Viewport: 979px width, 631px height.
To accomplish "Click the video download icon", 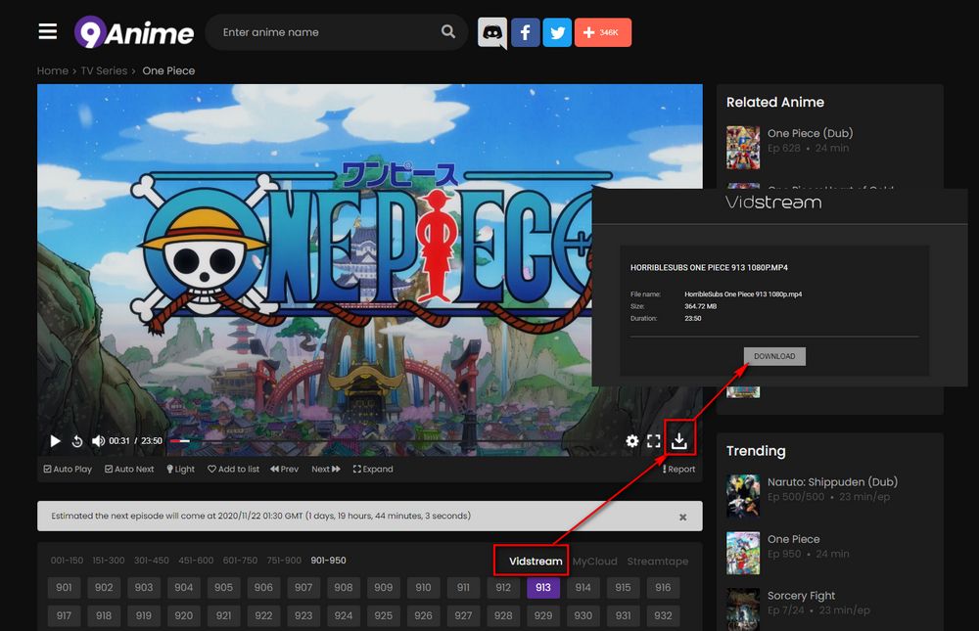I will (x=679, y=441).
